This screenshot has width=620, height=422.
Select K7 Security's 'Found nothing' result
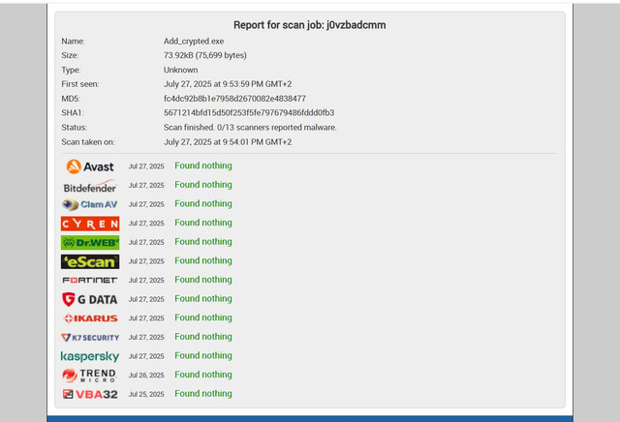(203, 336)
